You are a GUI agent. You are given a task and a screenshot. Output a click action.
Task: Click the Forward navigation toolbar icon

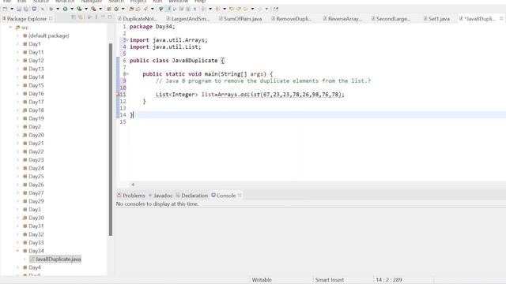(260, 9)
